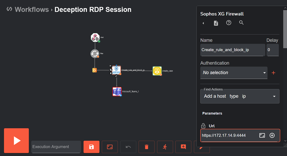Click the right panel vertical scrollbar
287x156 pixels.
pyautogui.click(x=285, y=29)
